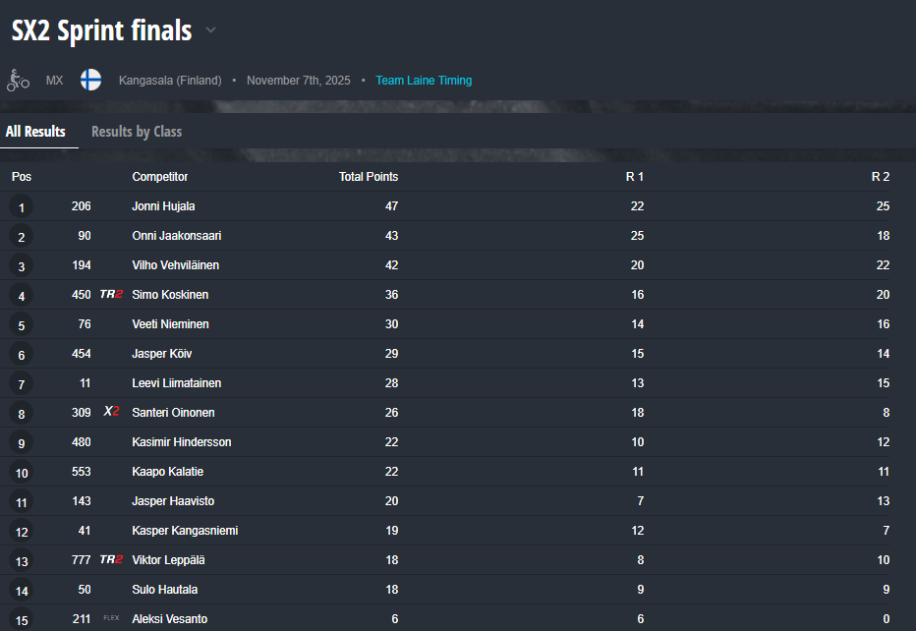Open the Team Laine Timing link

pyautogui.click(x=424, y=81)
